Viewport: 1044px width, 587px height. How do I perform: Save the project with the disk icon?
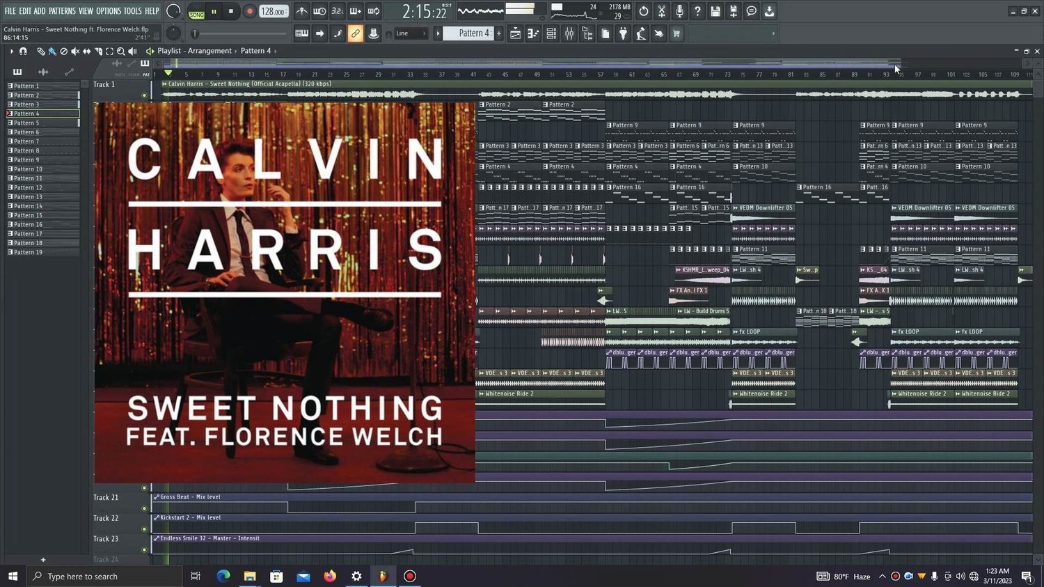pos(715,11)
